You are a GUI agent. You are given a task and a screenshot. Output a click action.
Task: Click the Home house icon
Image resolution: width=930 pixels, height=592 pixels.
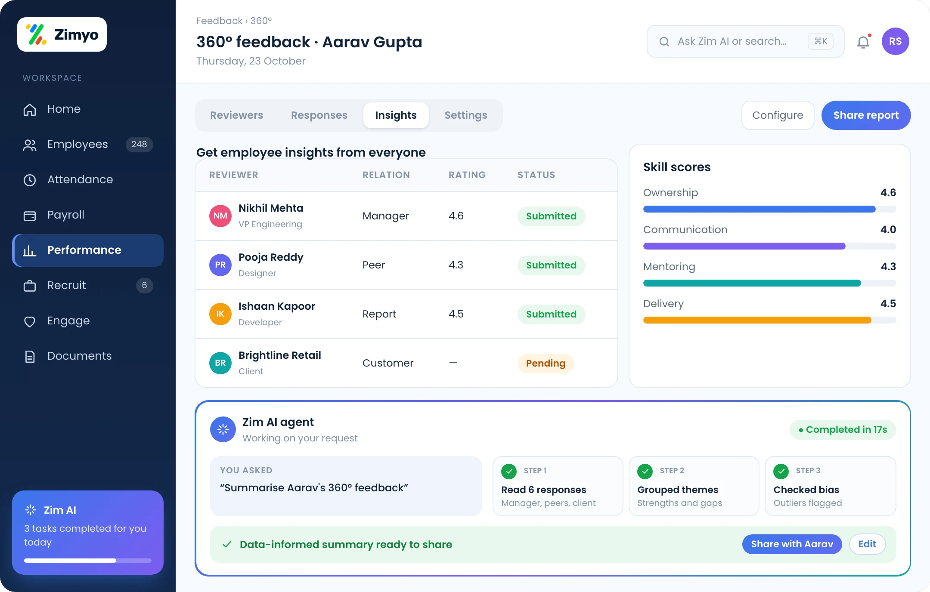(x=30, y=109)
